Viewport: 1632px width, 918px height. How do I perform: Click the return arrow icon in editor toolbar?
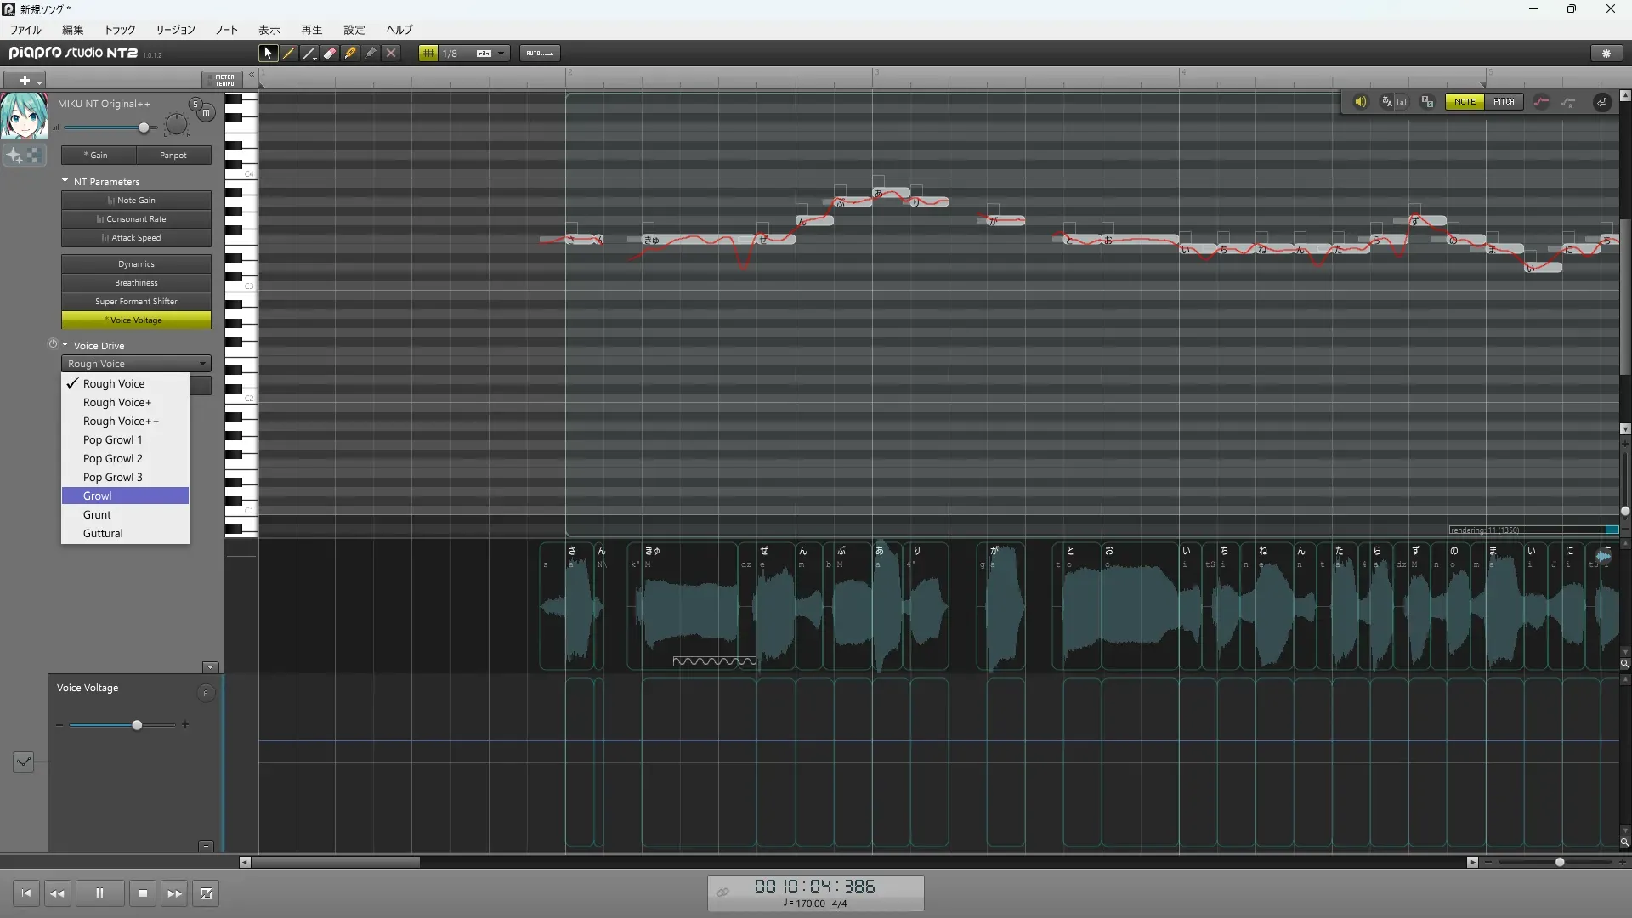1601,102
